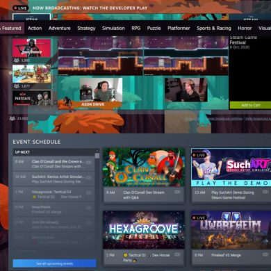This screenshot has width=271, height=271.
Task: Set reminder icon for Hexagroove list entry
Action: [x=89, y=193]
